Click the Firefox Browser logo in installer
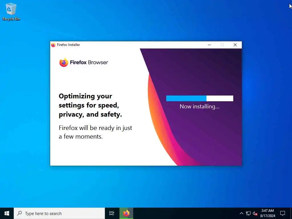The width and height of the screenshot is (292, 219). coord(84,62)
